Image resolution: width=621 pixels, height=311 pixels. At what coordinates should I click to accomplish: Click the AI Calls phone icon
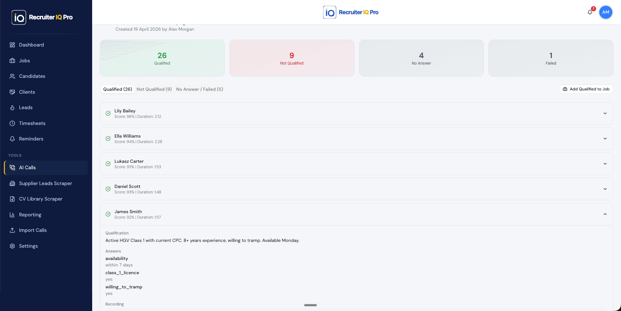12,168
